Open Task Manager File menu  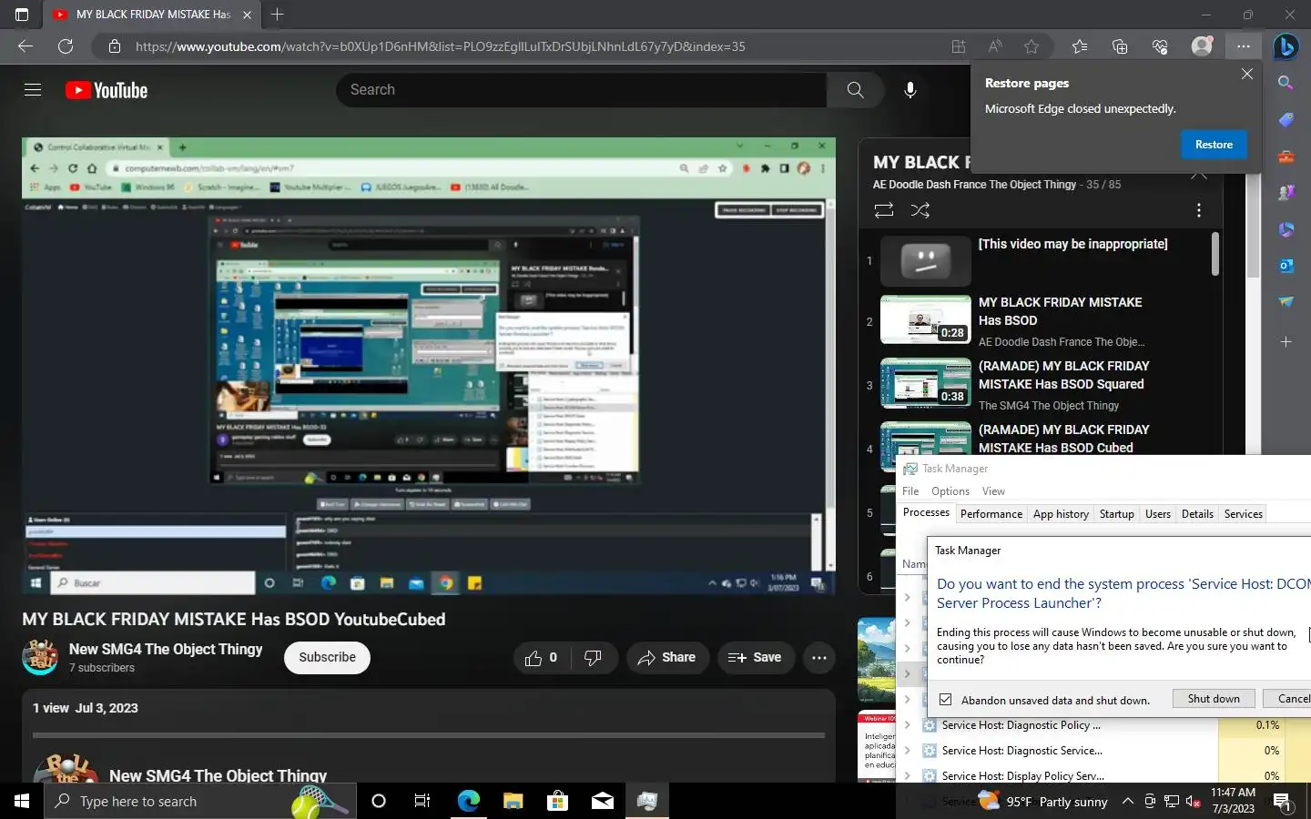pos(910,491)
